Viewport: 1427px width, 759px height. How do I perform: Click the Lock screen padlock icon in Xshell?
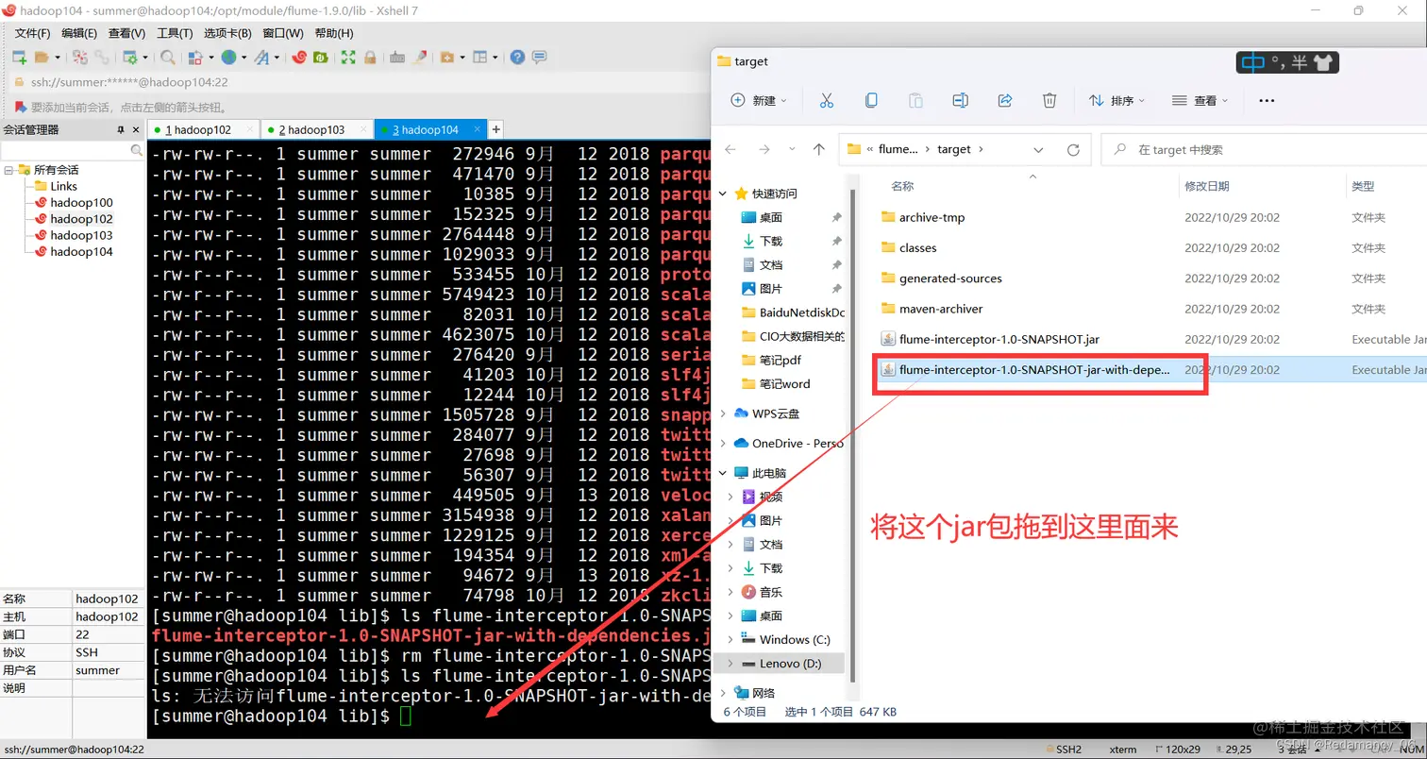(x=370, y=58)
